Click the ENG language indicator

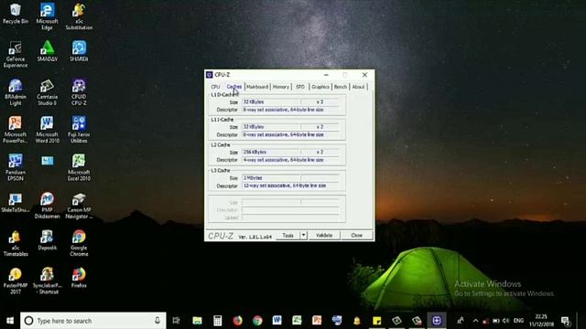[518, 321]
